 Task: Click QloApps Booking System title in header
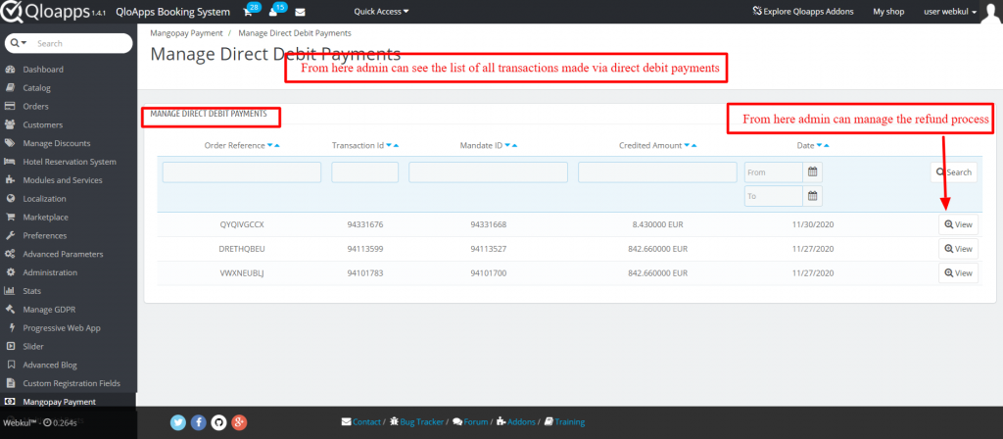(x=172, y=12)
